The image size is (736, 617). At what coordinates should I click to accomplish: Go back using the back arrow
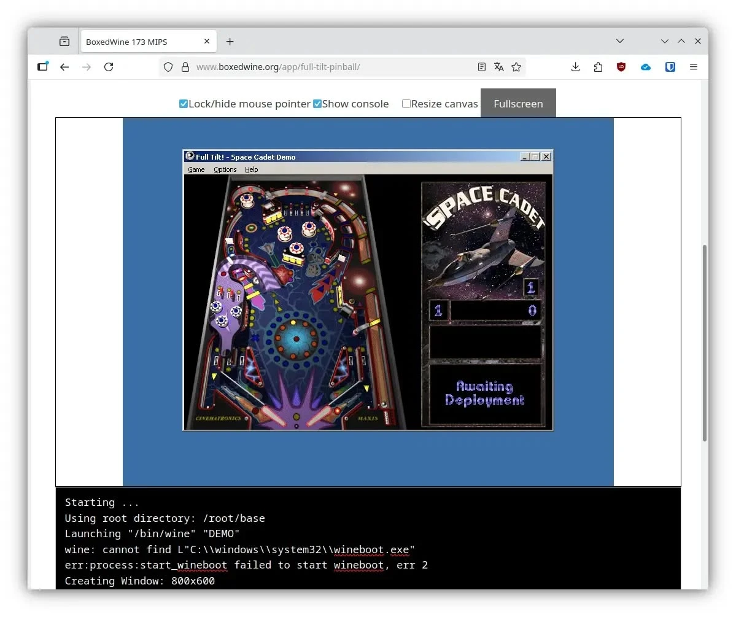point(64,67)
